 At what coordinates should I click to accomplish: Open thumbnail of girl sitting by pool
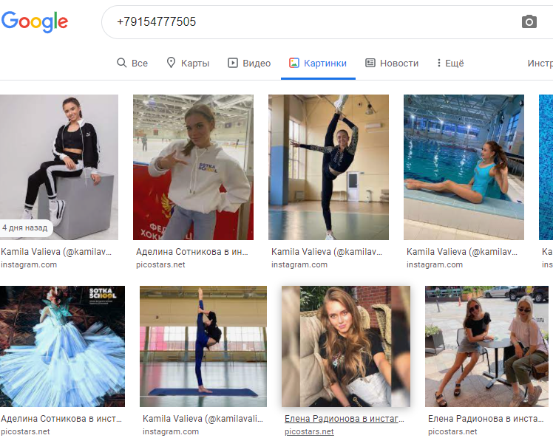click(464, 167)
